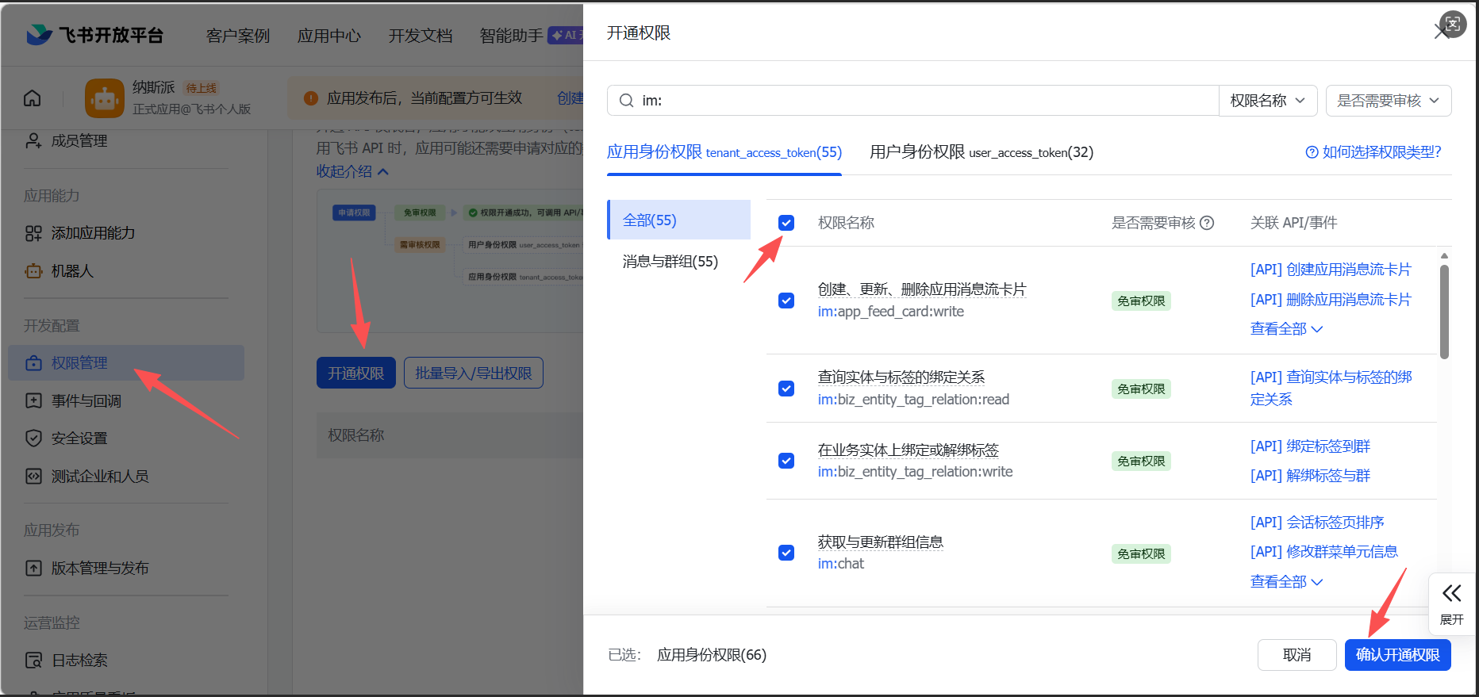
Task: Click the home icon in sidebar header
Action: 33,98
